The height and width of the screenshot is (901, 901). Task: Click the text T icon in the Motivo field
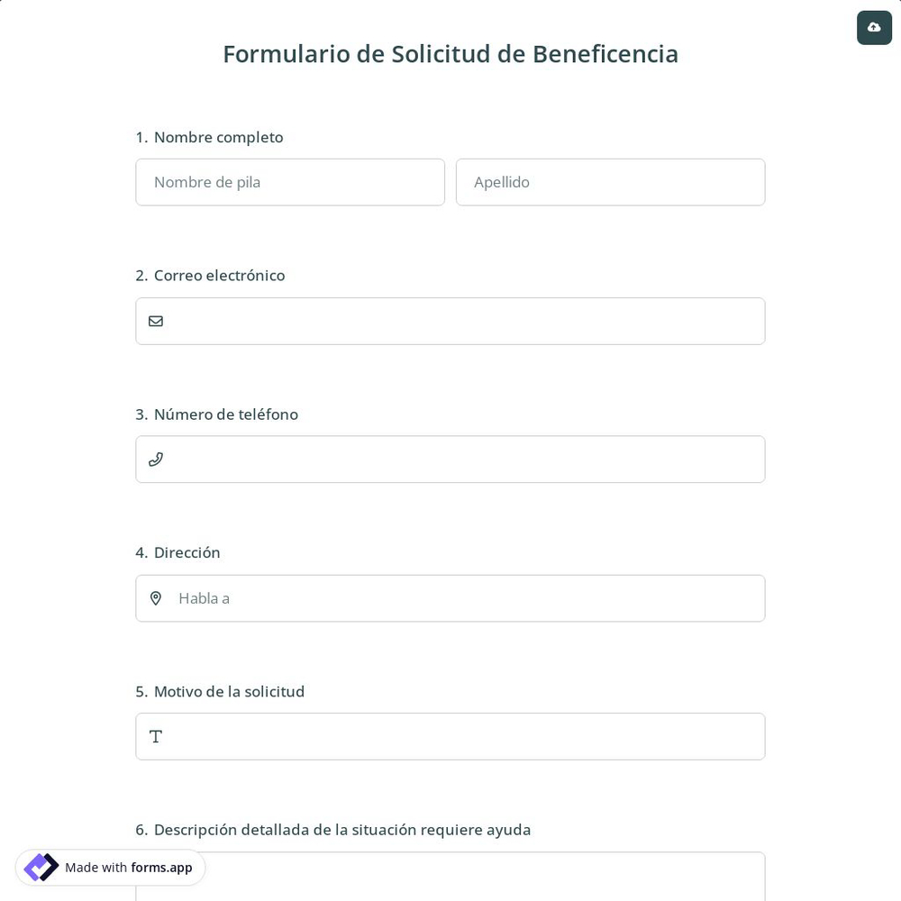(x=156, y=736)
